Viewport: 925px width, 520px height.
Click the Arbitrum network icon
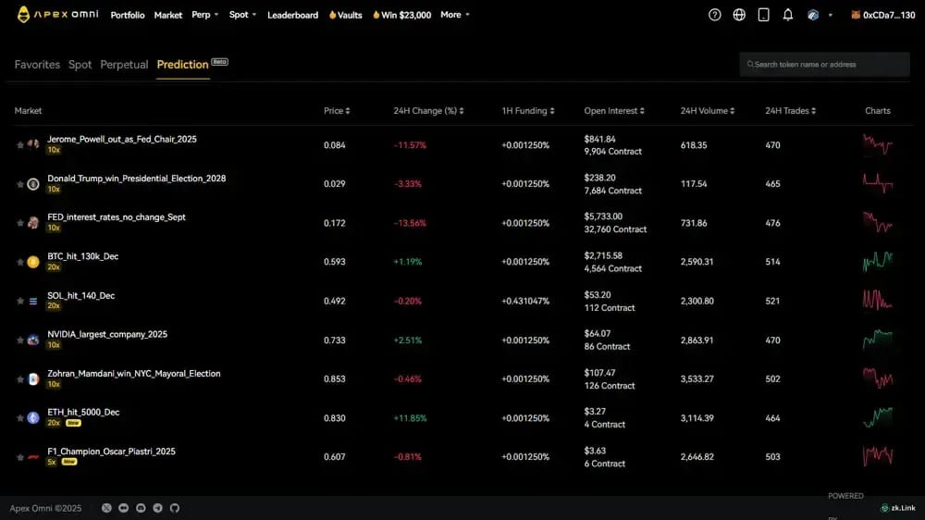[x=813, y=15]
